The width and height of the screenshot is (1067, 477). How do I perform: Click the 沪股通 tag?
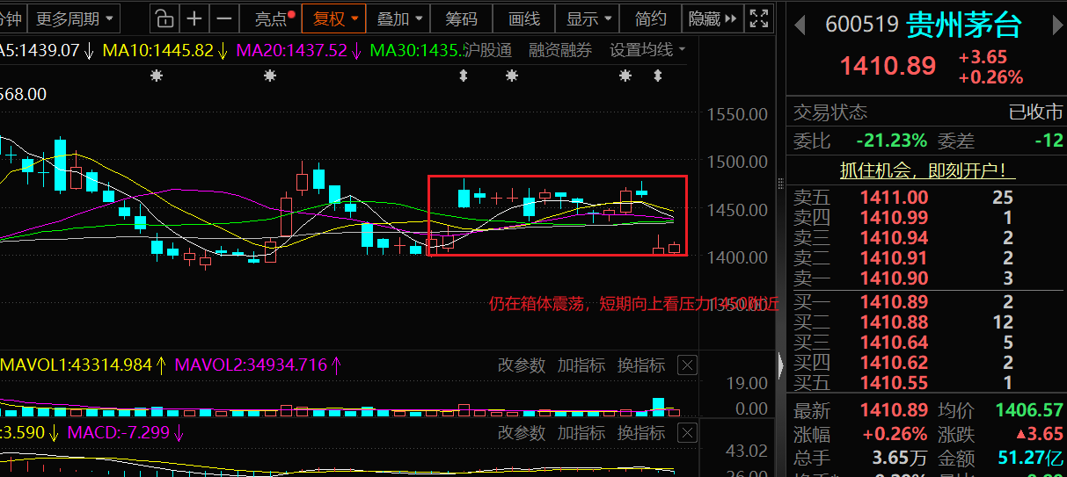click(487, 50)
